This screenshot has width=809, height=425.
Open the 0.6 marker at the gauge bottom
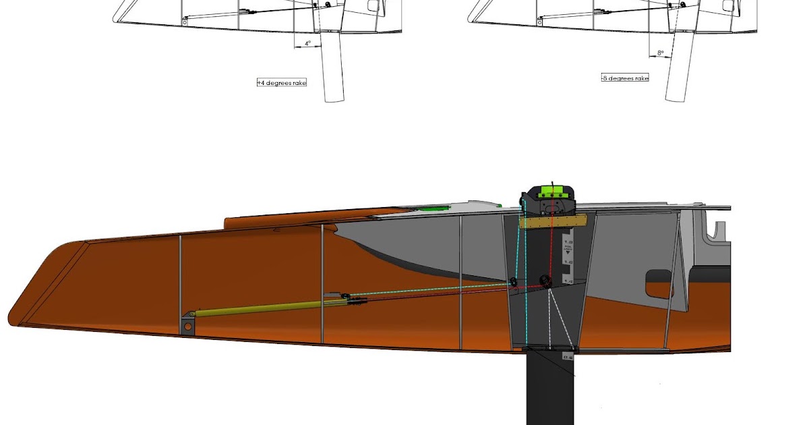[567, 357]
